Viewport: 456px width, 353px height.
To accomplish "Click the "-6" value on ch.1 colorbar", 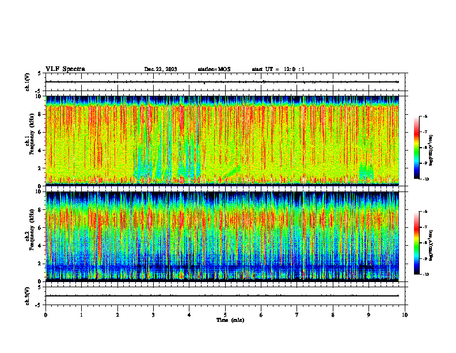I will pos(424,117).
